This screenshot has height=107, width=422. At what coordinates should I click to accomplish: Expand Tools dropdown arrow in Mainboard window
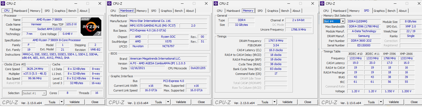coord(168,102)
